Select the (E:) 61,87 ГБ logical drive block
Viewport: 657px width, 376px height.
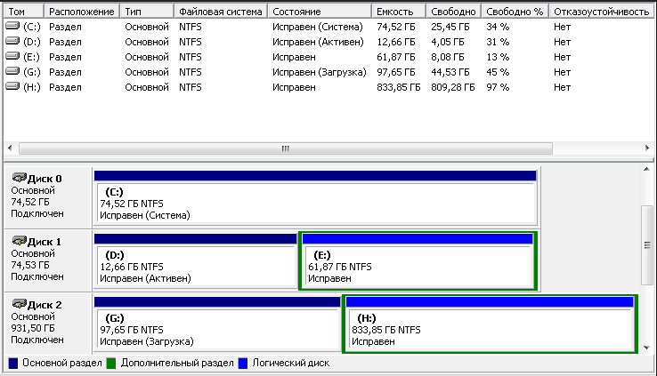[x=418, y=266]
